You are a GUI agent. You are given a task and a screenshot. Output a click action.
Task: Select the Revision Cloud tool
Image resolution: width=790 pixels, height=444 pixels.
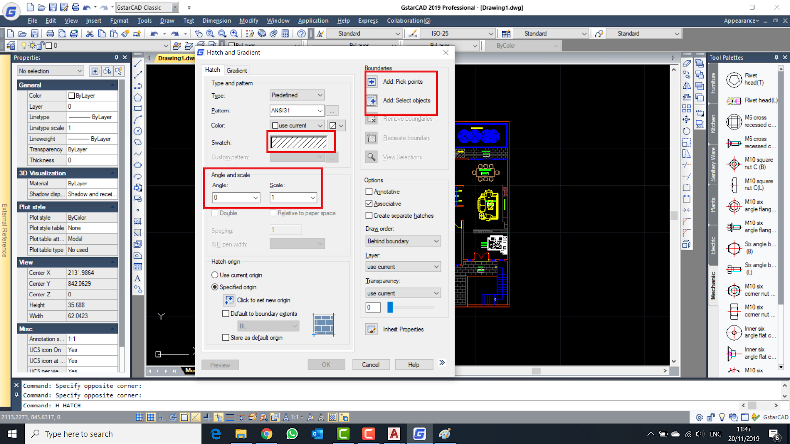[x=138, y=142]
